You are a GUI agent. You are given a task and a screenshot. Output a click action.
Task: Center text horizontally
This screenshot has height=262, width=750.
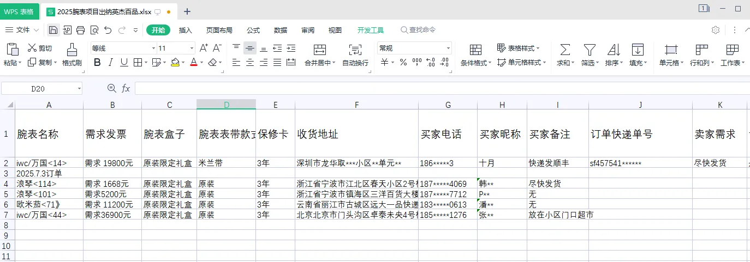click(x=250, y=63)
